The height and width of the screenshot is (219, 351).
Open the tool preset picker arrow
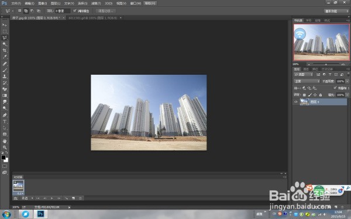(x=12, y=11)
